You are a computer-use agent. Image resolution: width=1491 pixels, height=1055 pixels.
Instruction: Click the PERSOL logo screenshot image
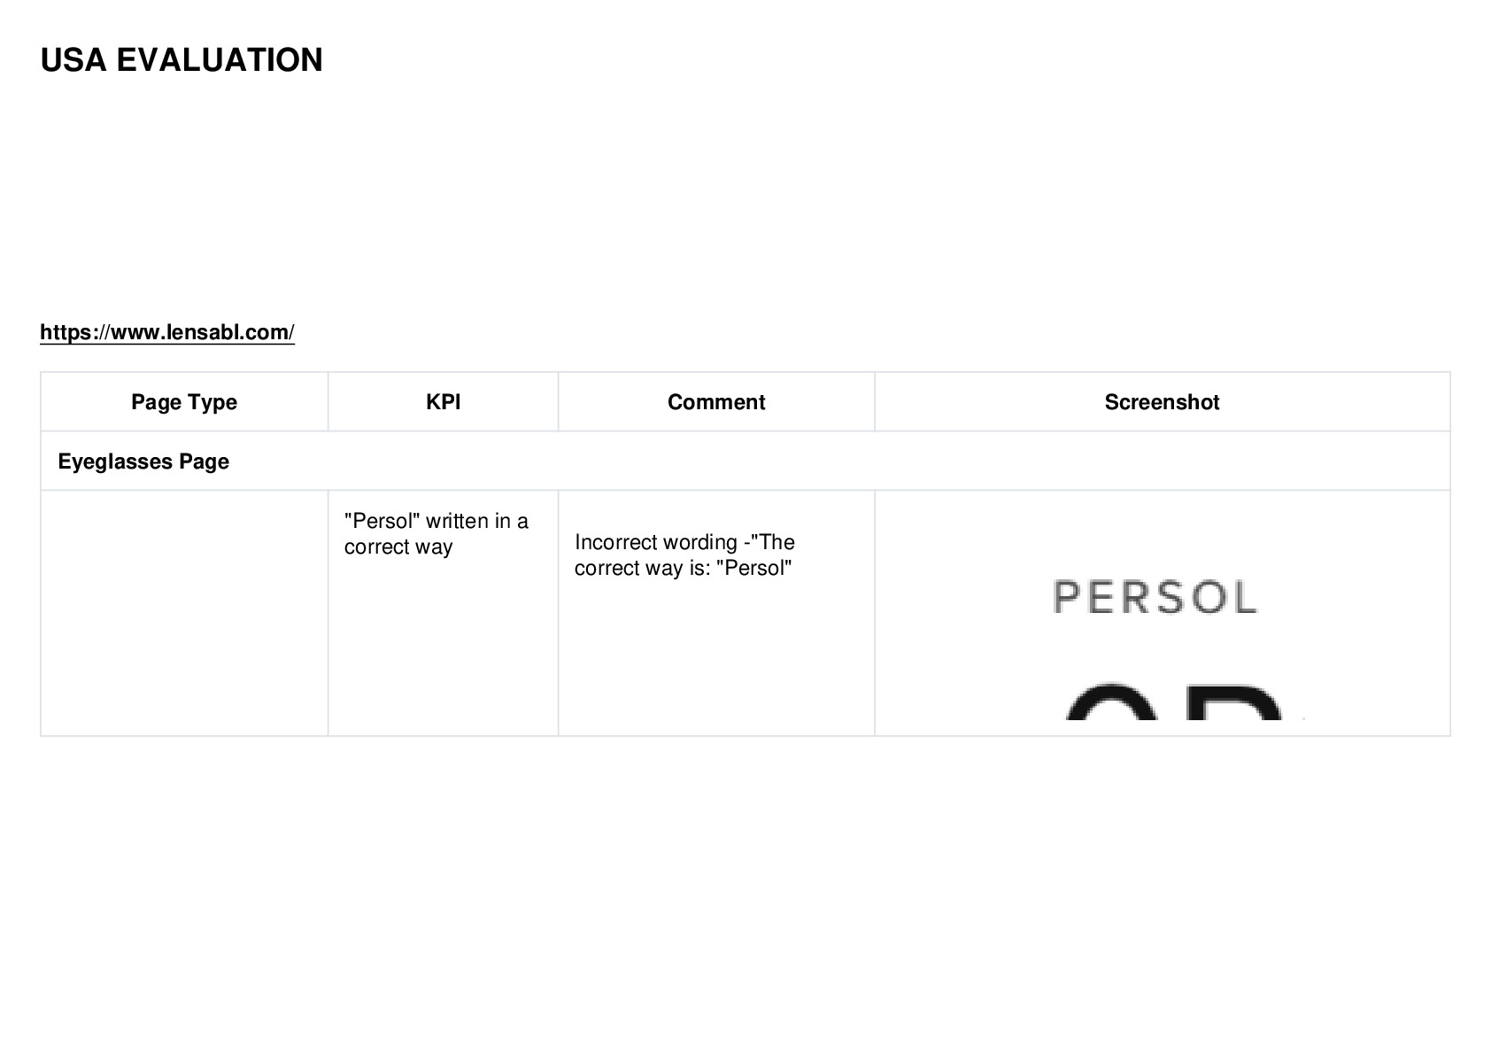[1155, 597]
